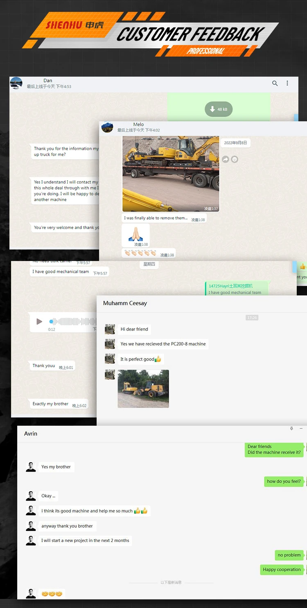
Task: Play the 0:12 voice message
Action: point(39,322)
